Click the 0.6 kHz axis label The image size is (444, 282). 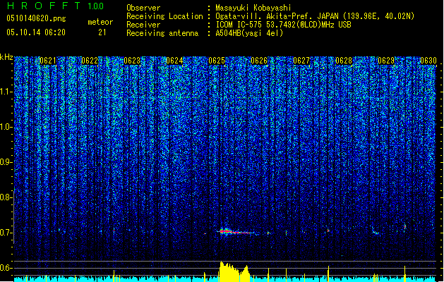[x=6, y=268]
